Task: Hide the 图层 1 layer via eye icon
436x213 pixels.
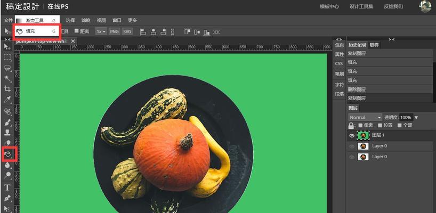Action: click(x=352, y=135)
